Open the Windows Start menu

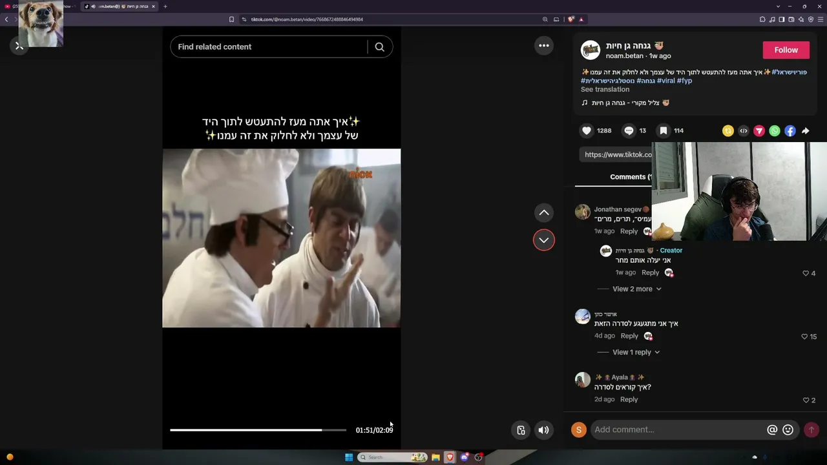pos(349,457)
